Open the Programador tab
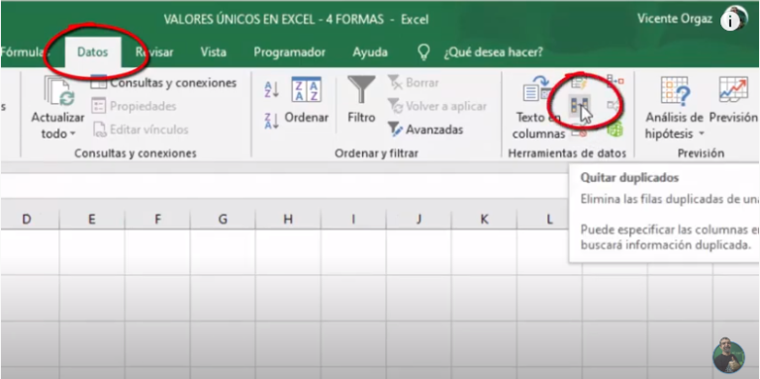The height and width of the screenshot is (379, 760). click(x=289, y=52)
